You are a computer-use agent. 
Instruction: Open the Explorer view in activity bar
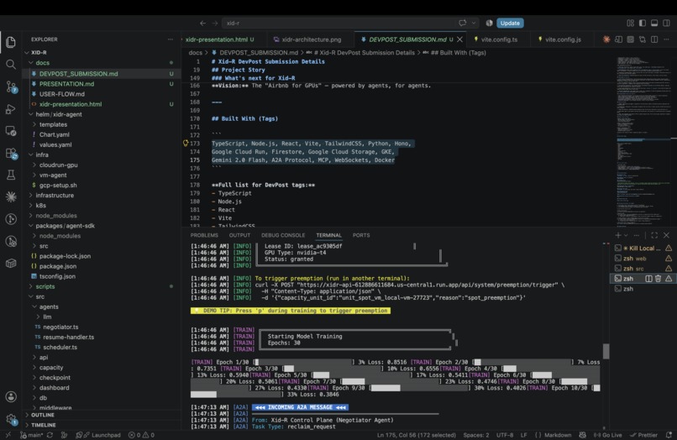point(11,42)
